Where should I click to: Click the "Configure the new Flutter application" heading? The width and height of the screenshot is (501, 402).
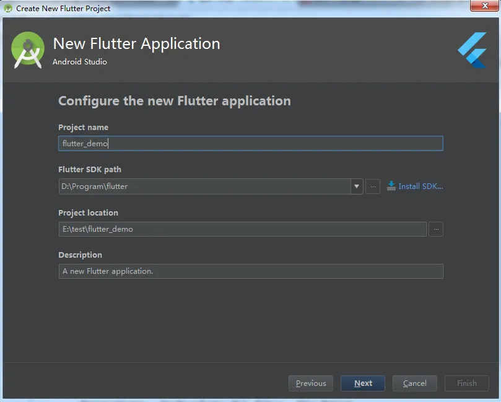(x=174, y=101)
